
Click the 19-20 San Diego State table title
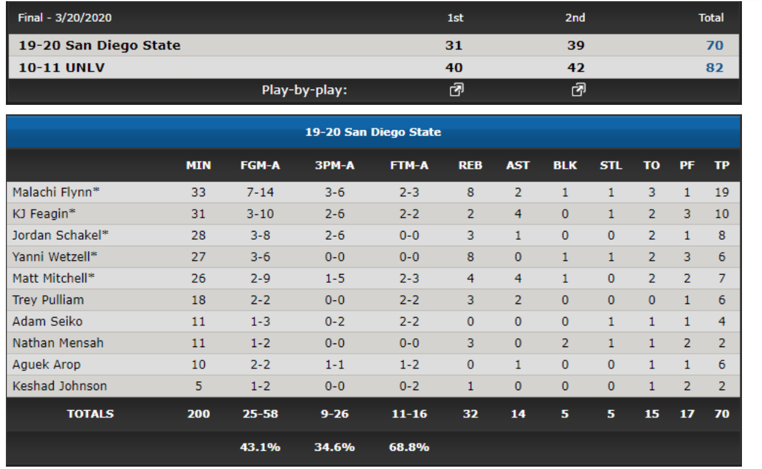(373, 132)
